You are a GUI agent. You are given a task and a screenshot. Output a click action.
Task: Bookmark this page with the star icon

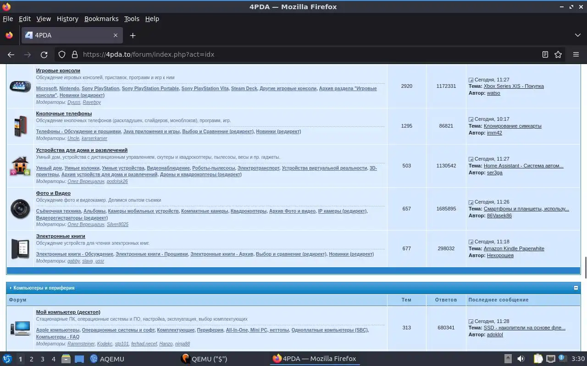(x=558, y=54)
